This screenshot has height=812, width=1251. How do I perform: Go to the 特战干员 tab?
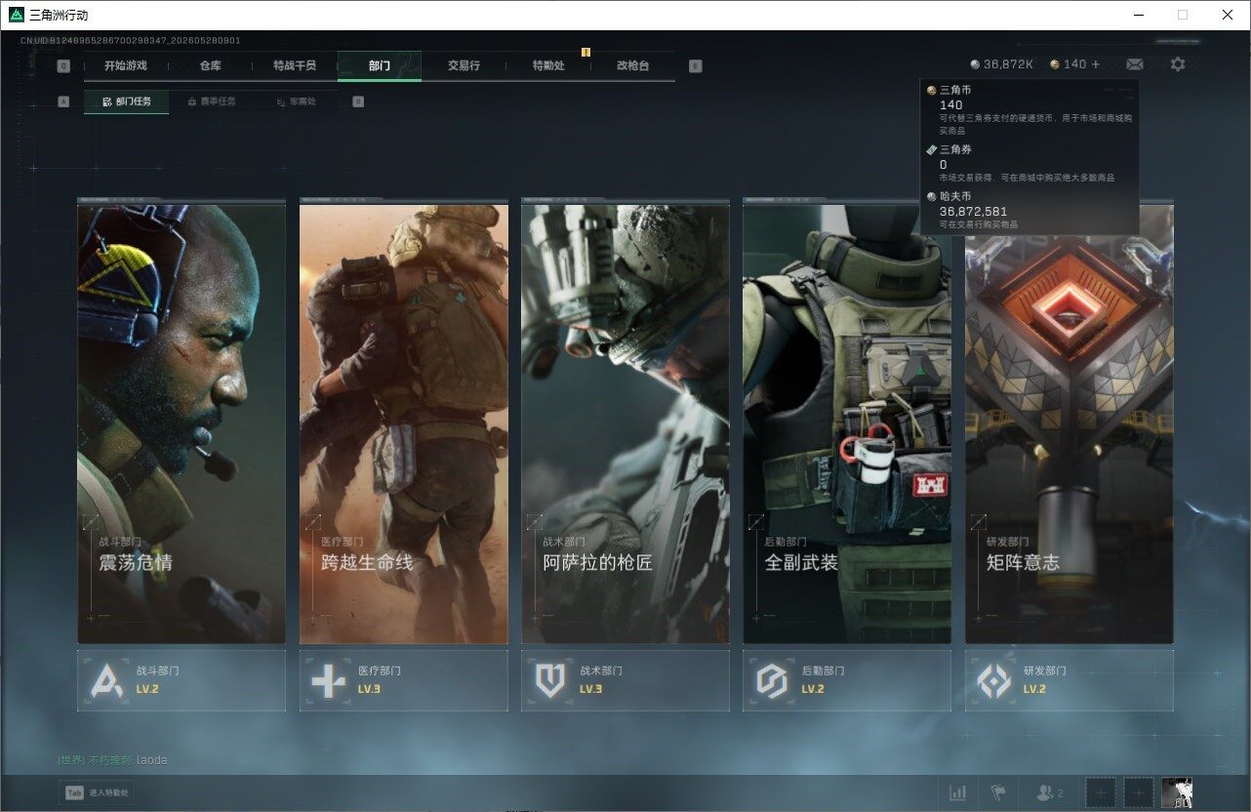[x=295, y=65]
